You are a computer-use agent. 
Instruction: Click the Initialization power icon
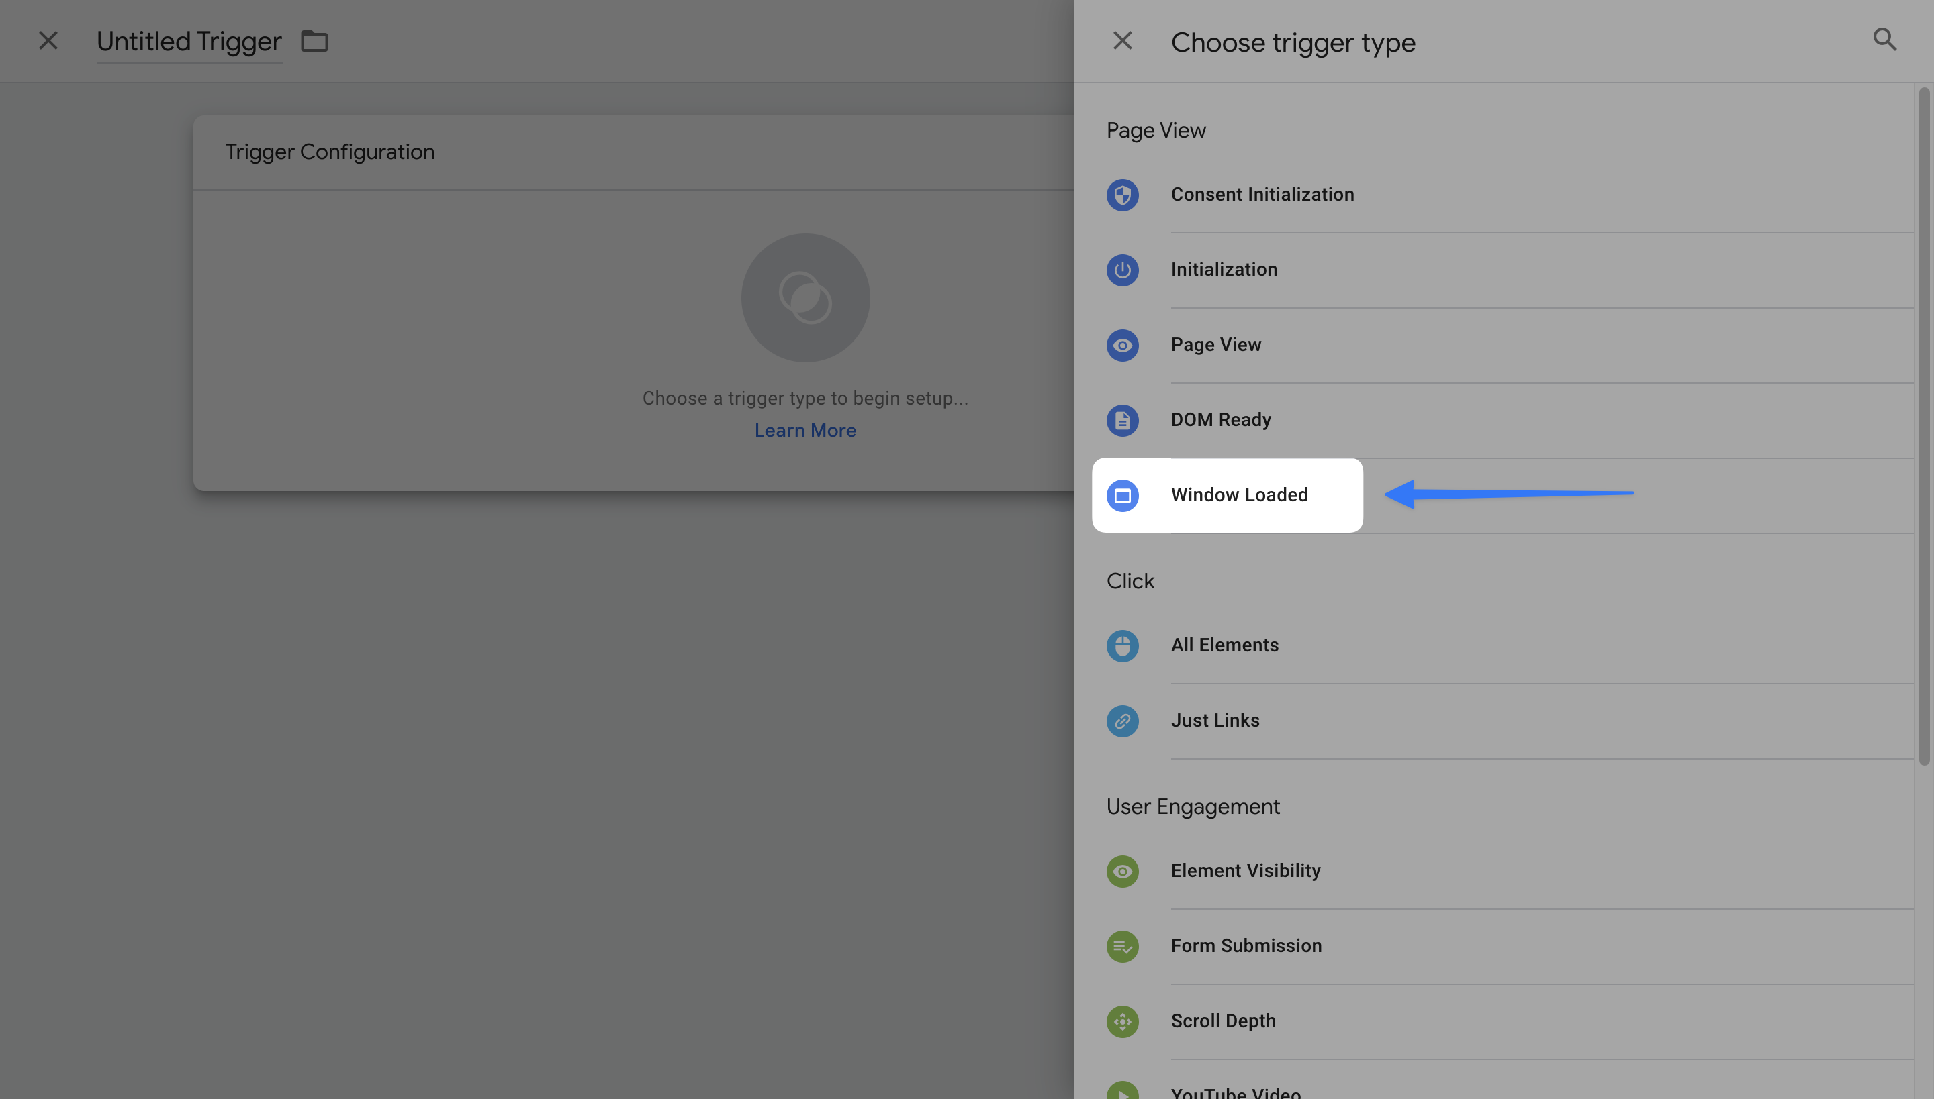coord(1122,270)
